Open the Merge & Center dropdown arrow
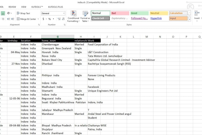The height and width of the screenshot is (135, 202). pyautogui.click(x=38, y=19)
